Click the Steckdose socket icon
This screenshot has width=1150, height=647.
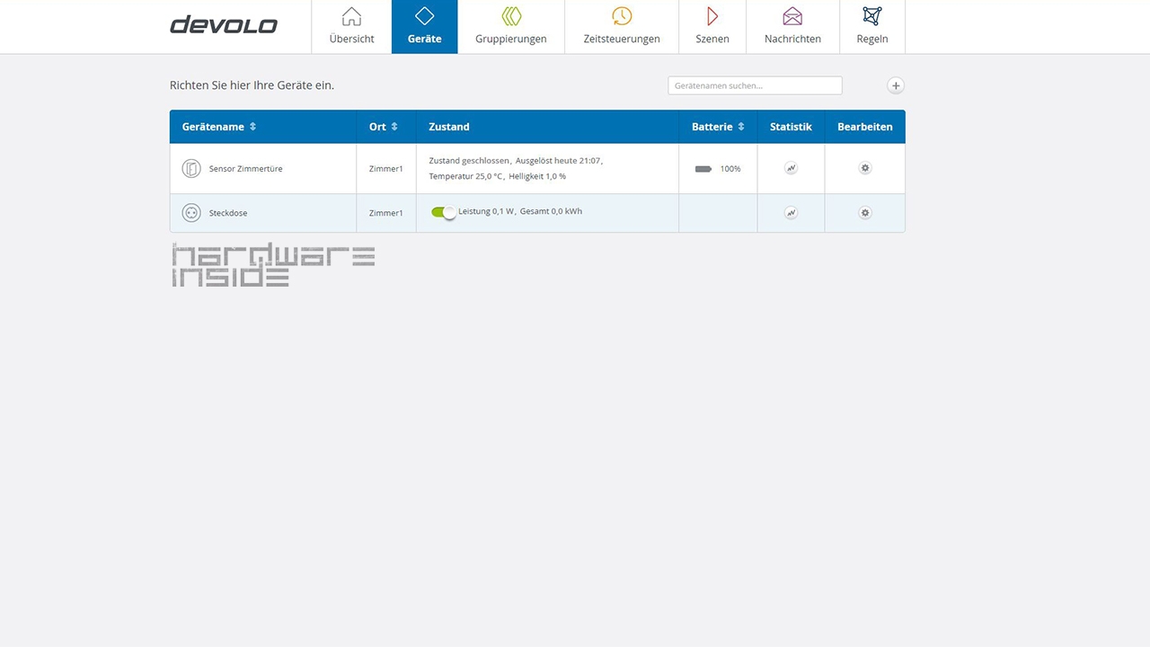tap(191, 213)
